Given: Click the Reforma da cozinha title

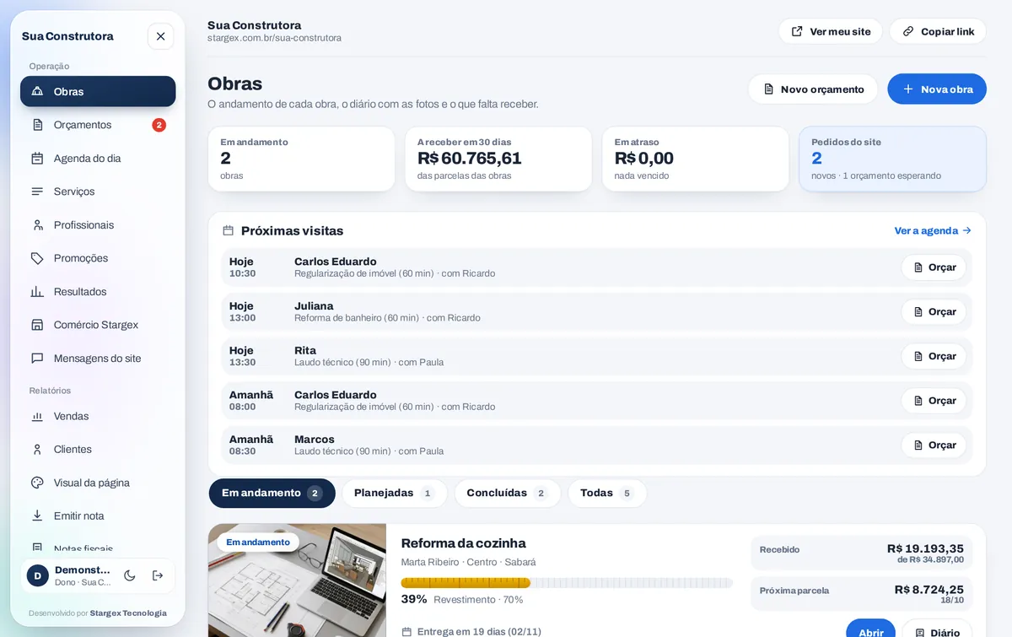Looking at the screenshot, I should click(x=464, y=543).
